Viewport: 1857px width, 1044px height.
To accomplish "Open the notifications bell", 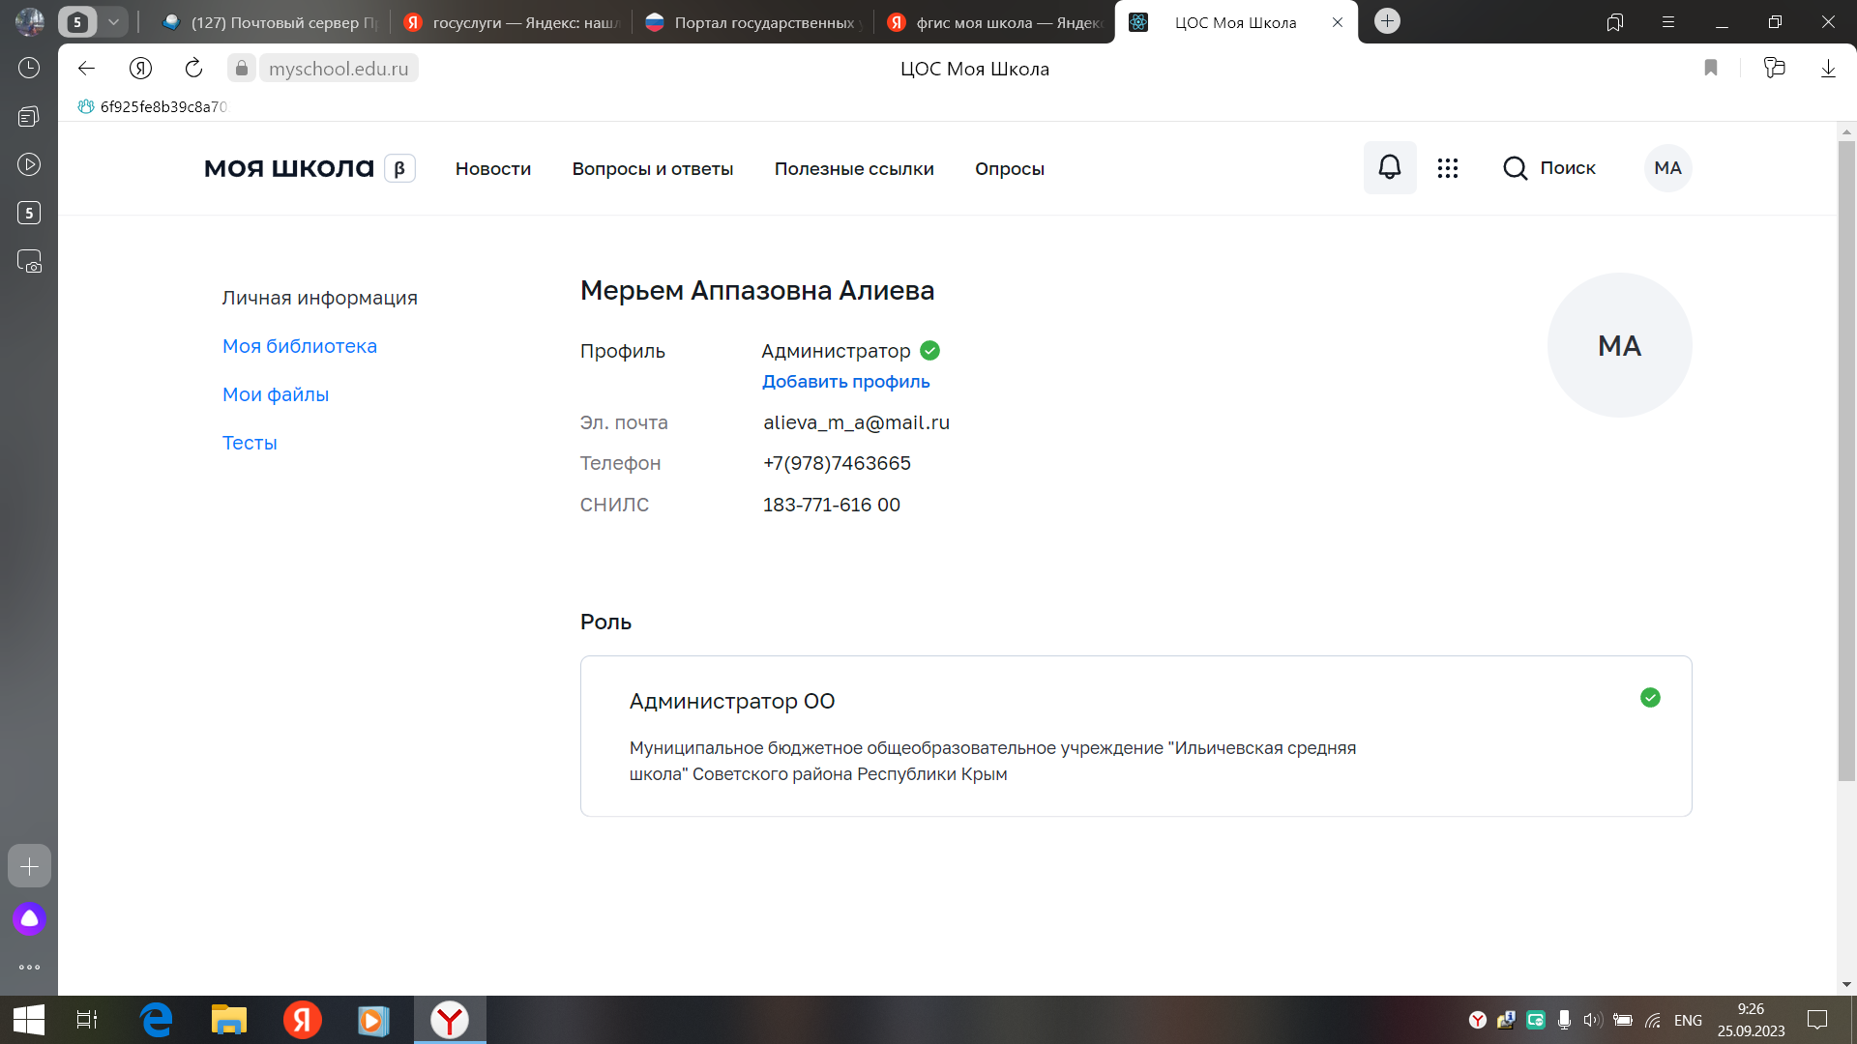I will click(x=1389, y=167).
